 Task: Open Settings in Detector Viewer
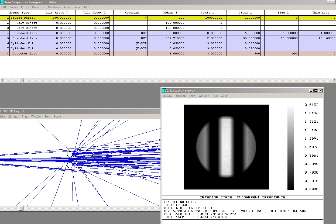coord(181,96)
